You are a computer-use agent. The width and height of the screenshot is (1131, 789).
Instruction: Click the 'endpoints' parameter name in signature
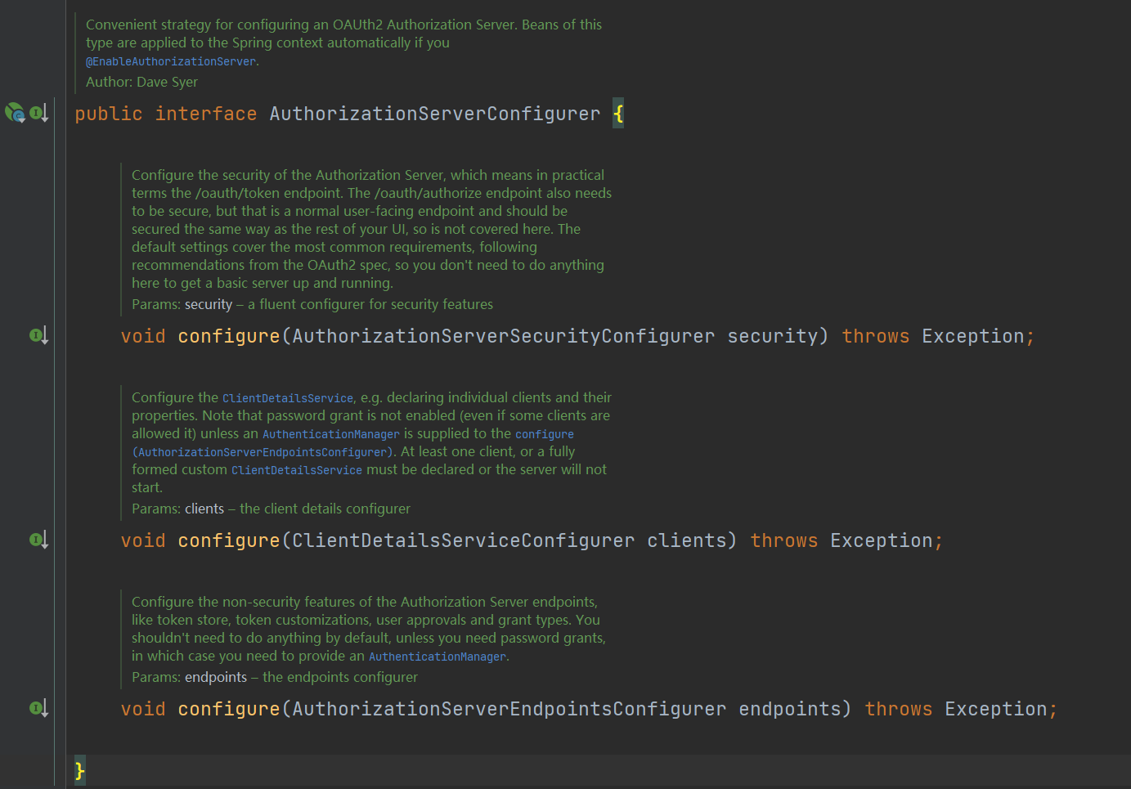tap(789, 709)
